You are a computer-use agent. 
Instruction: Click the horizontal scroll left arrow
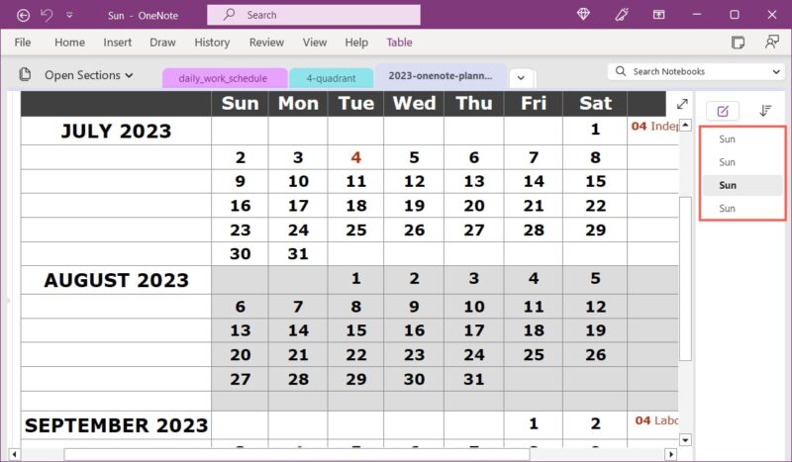coord(14,454)
